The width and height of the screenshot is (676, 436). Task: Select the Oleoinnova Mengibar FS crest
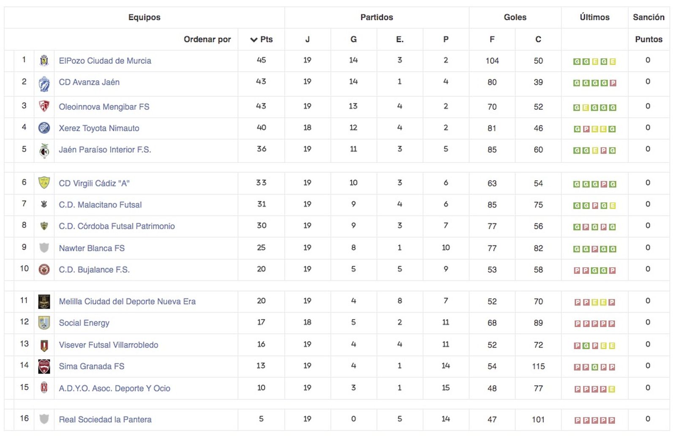(x=44, y=107)
